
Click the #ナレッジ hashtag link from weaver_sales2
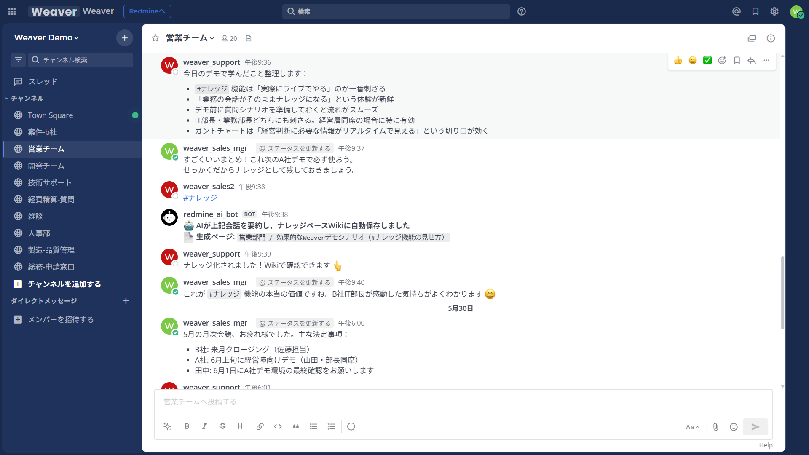click(200, 198)
